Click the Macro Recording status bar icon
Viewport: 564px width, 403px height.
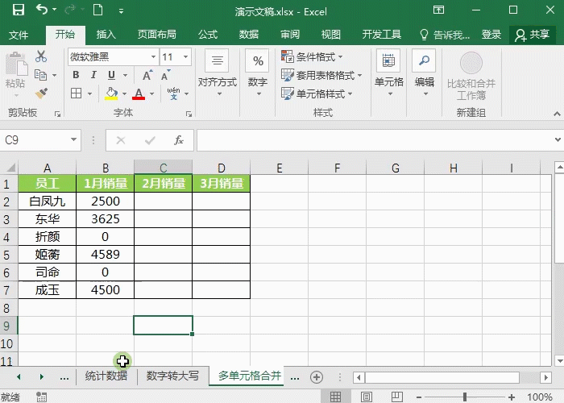click(41, 397)
